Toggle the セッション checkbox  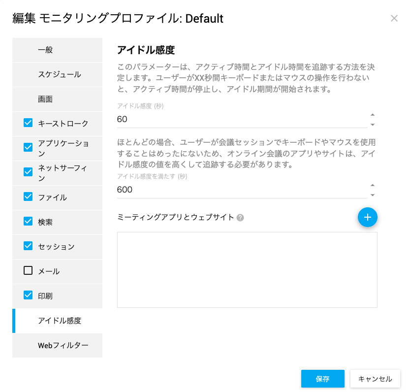click(x=28, y=246)
